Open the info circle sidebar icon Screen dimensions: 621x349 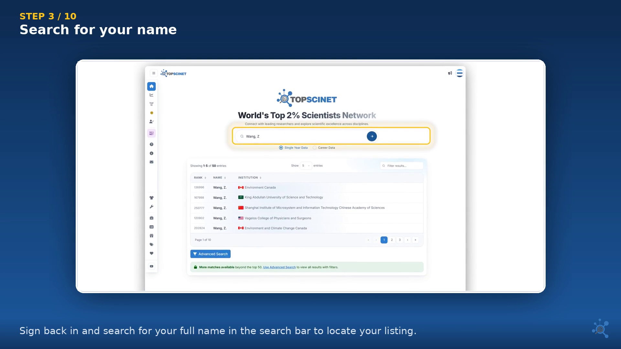pos(151,153)
